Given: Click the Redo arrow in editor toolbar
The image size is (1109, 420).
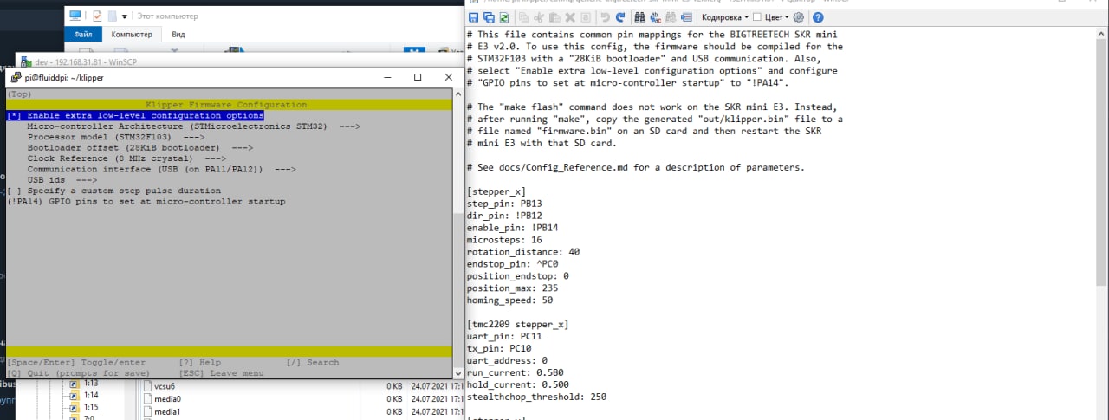Looking at the screenshot, I should pos(621,17).
